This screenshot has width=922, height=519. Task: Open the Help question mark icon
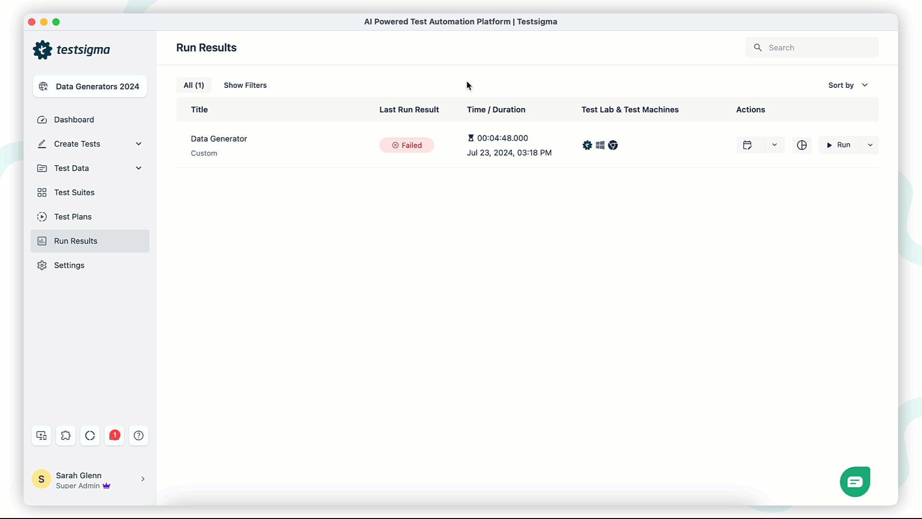pos(139,435)
